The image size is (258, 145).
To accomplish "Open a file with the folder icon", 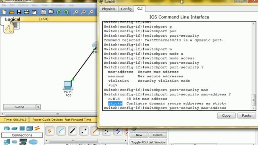I will click(12, 12).
